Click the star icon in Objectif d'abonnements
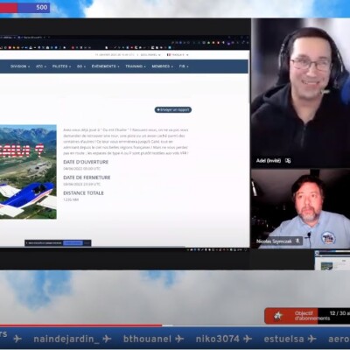The image size is (350, 350). coord(278,316)
